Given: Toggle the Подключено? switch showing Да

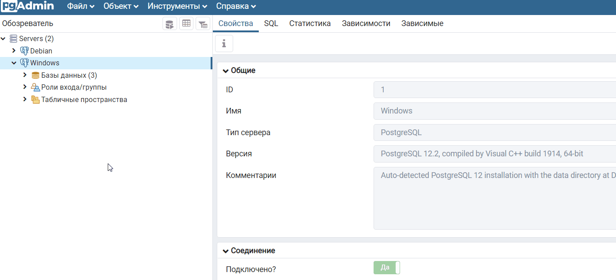Looking at the screenshot, I should coord(386,268).
